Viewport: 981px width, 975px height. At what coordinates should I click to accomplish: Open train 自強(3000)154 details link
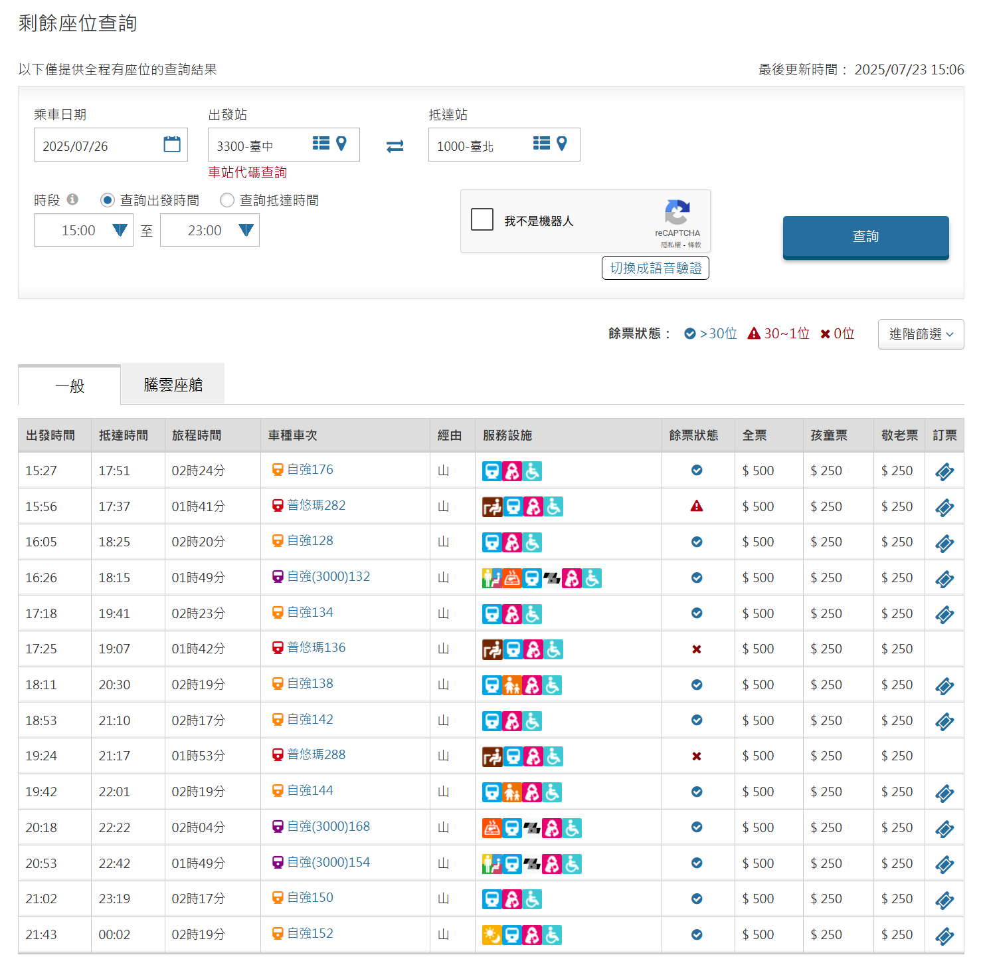coord(329,862)
